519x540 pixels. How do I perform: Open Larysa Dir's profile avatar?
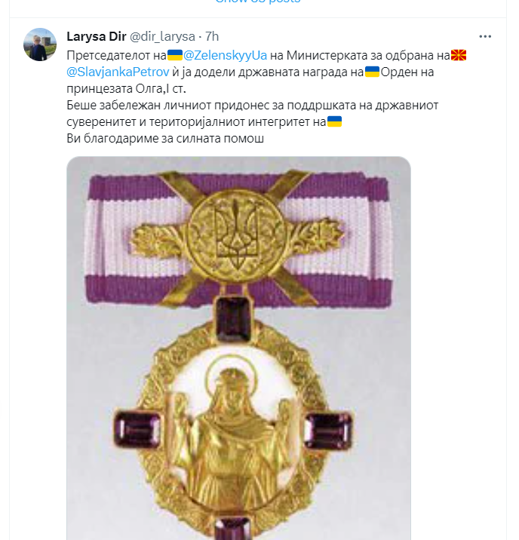[x=40, y=44]
